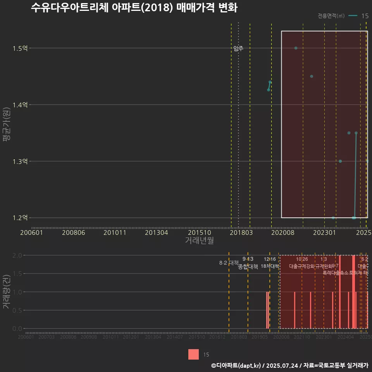This screenshot has width=372, height=372.
Task: Click the 전용면적(㎡) legend label
Action: pos(331,16)
